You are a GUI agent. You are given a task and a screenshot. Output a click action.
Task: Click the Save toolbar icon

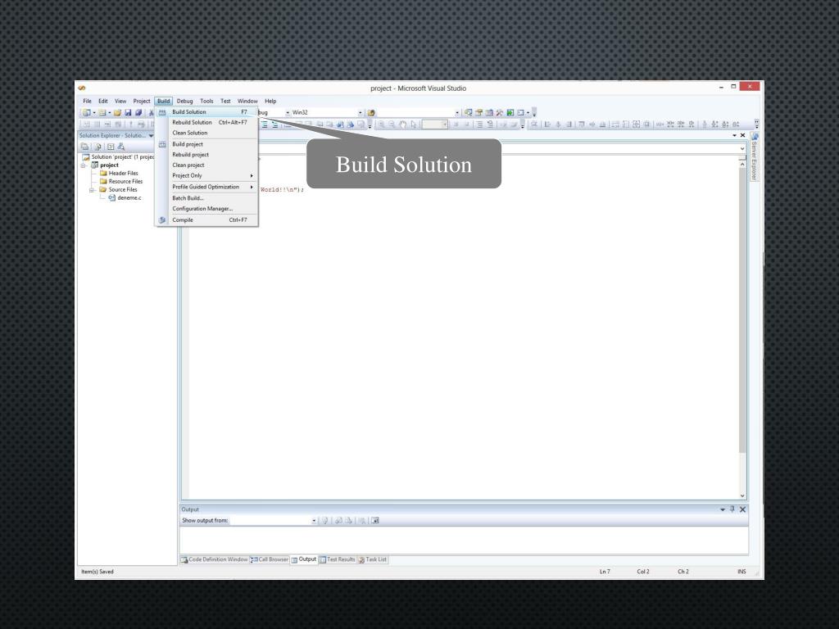point(128,113)
